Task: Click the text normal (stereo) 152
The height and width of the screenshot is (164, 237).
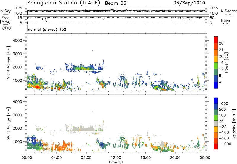Action: point(47,29)
